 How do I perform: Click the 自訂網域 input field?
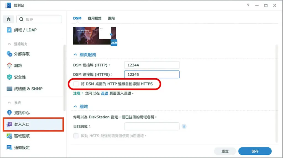point(152,126)
